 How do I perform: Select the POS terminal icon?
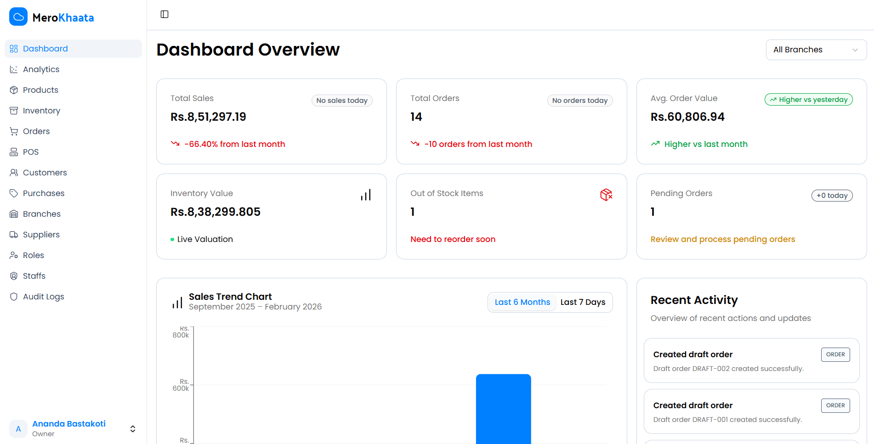[14, 152]
